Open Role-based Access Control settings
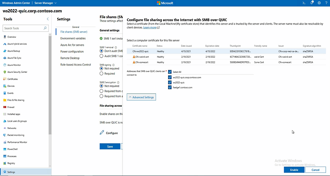This screenshot has width=330, height=176. (x=75, y=65)
